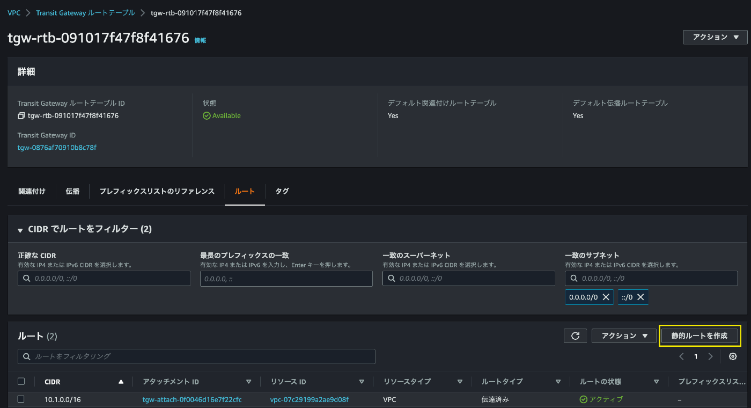The width and height of the screenshot is (751, 408).
Task: Open Transit Gateway ルートテーブル breadcrumb
Action: (86, 12)
